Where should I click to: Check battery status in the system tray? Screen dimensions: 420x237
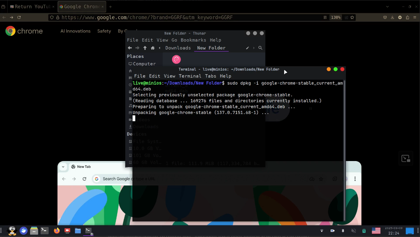(x=364, y=230)
